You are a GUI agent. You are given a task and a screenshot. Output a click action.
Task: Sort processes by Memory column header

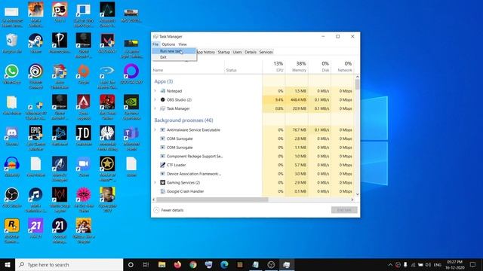click(x=297, y=67)
